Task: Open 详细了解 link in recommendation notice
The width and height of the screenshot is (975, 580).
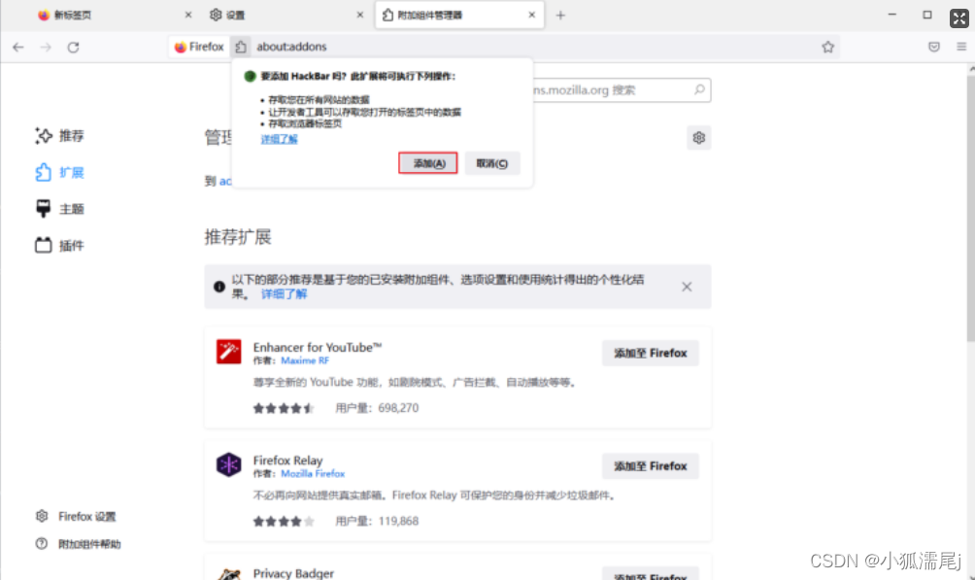Action: (x=285, y=293)
